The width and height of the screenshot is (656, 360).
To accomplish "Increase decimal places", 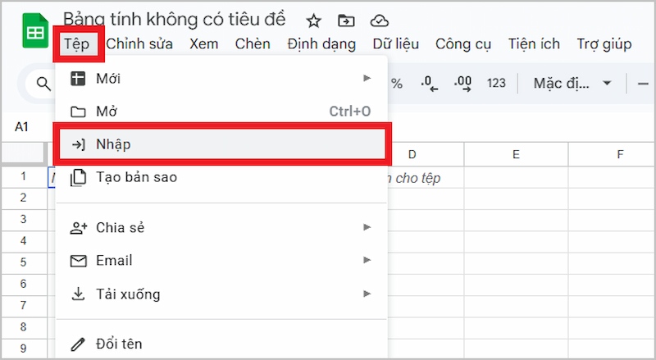I will [x=462, y=84].
